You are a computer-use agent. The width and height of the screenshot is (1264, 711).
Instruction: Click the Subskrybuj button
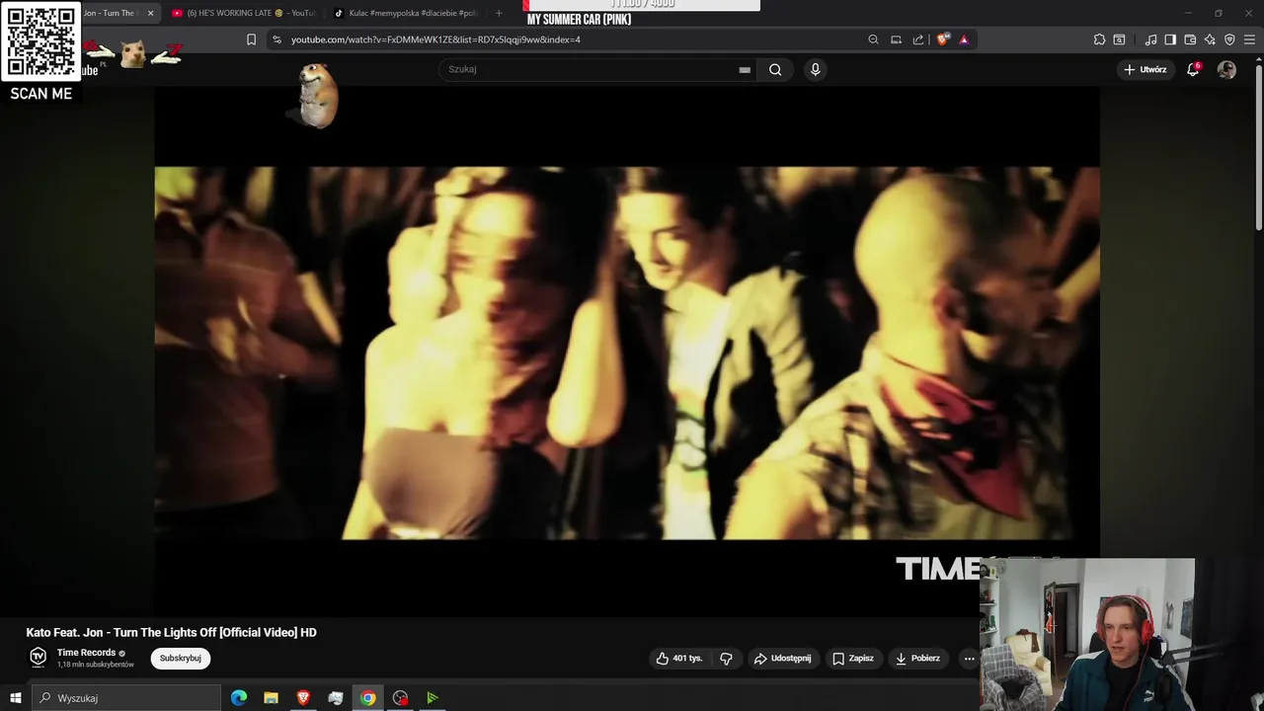(180, 659)
